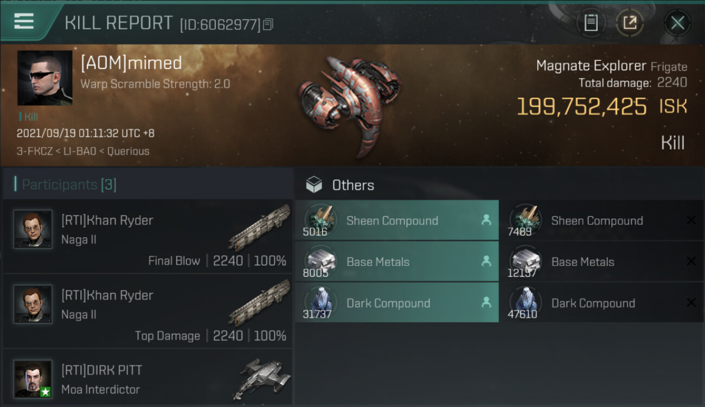This screenshot has width=705, height=407.
Task: Click the share export icon
Action: (x=630, y=23)
